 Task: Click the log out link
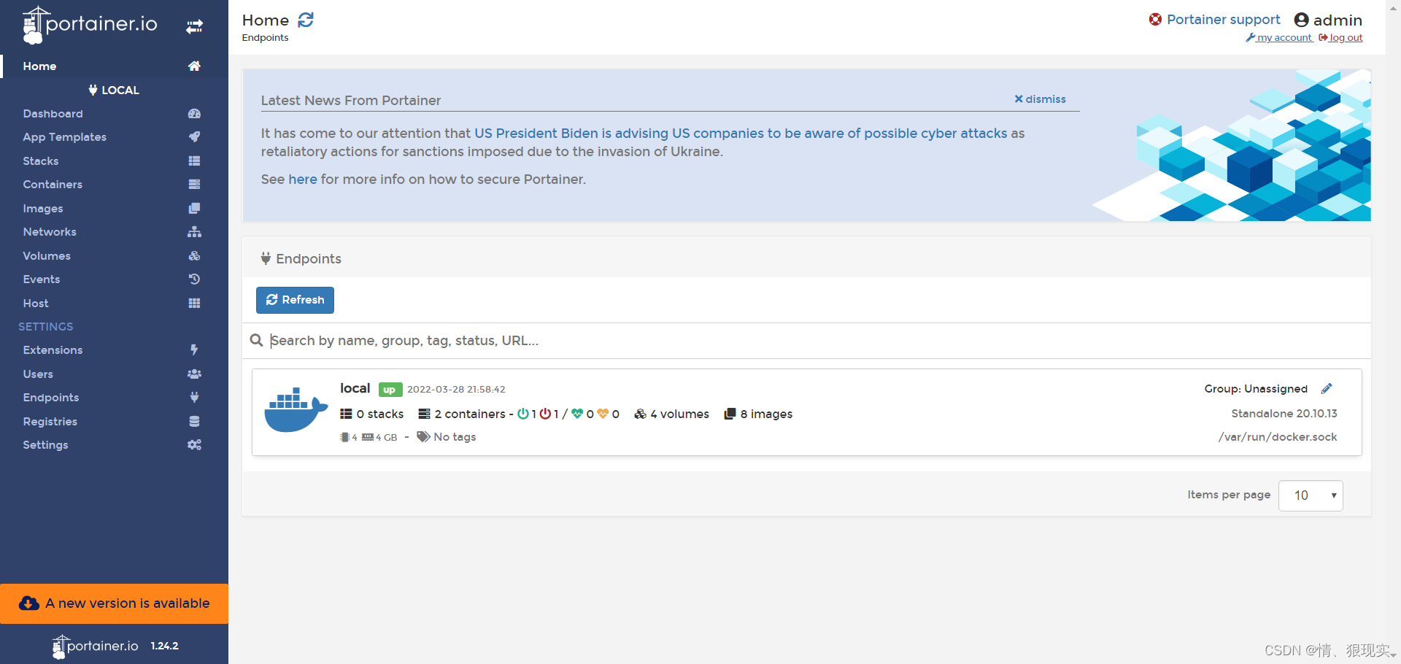point(1340,38)
